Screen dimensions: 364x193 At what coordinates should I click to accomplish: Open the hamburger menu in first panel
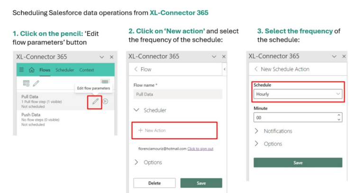tap(21, 70)
